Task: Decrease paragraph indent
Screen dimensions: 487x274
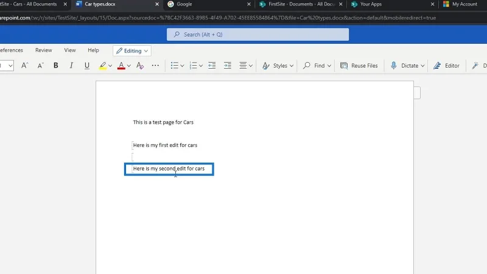Action: (x=212, y=66)
